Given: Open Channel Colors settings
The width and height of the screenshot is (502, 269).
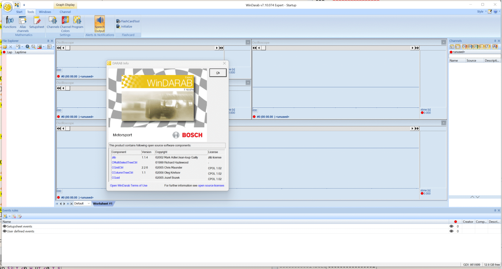Looking at the screenshot, I should (x=65, y=24).
